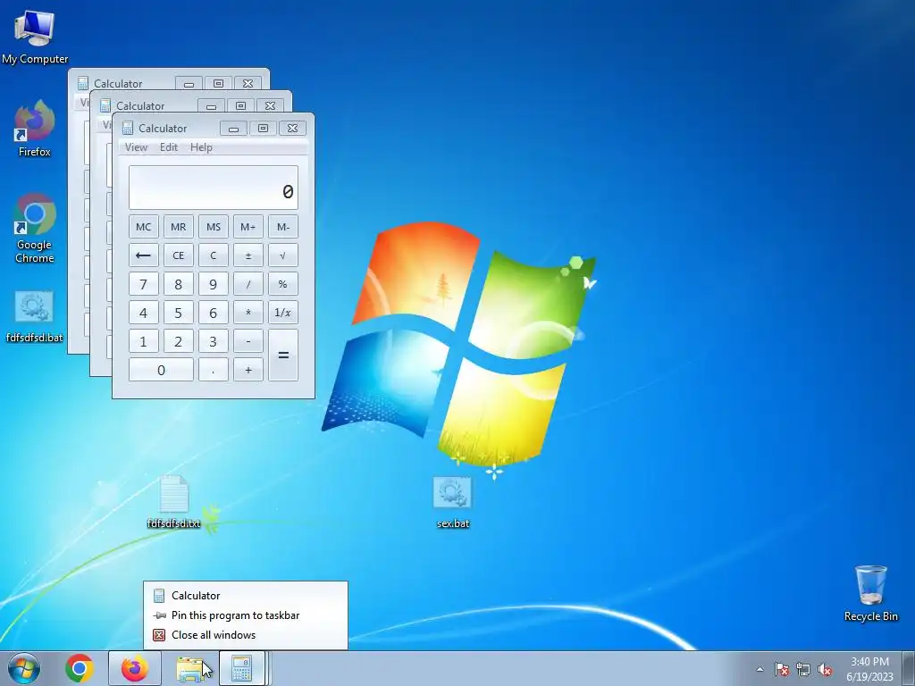Click the 1/x reciprocal button
Image resolution: width=915 pixels, height=686 pixels.
pyautogui.click(x=283, y=313)
